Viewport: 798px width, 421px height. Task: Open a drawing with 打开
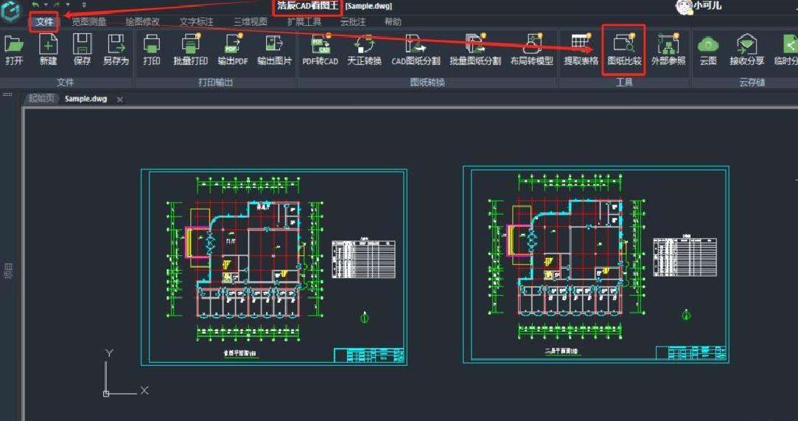click(14, 50)
